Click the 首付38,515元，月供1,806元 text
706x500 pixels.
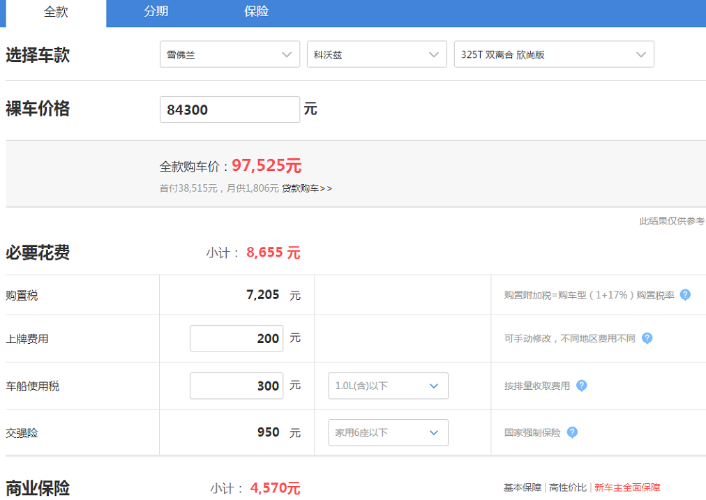(x=219, y=188)
